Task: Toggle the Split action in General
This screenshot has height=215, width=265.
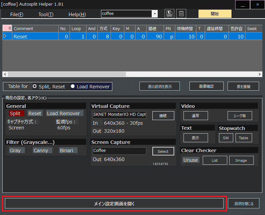Action: pyautogui.click(x=16, y=113)
